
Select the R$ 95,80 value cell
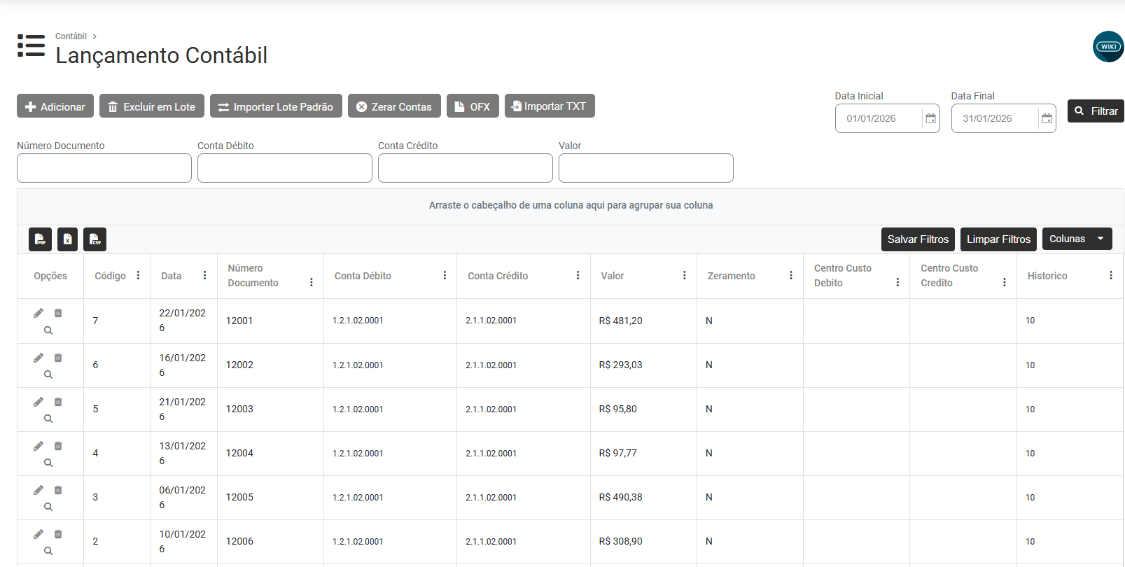tap(644, 409)
